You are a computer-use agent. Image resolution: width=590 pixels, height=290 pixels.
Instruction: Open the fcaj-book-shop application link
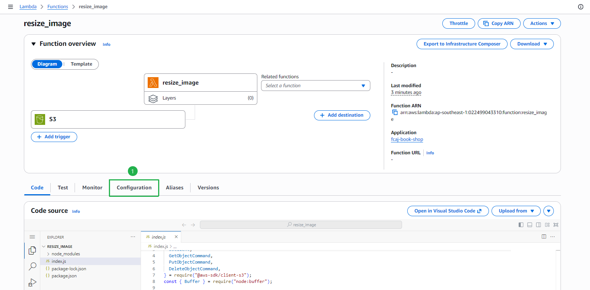tap(407, 139)
